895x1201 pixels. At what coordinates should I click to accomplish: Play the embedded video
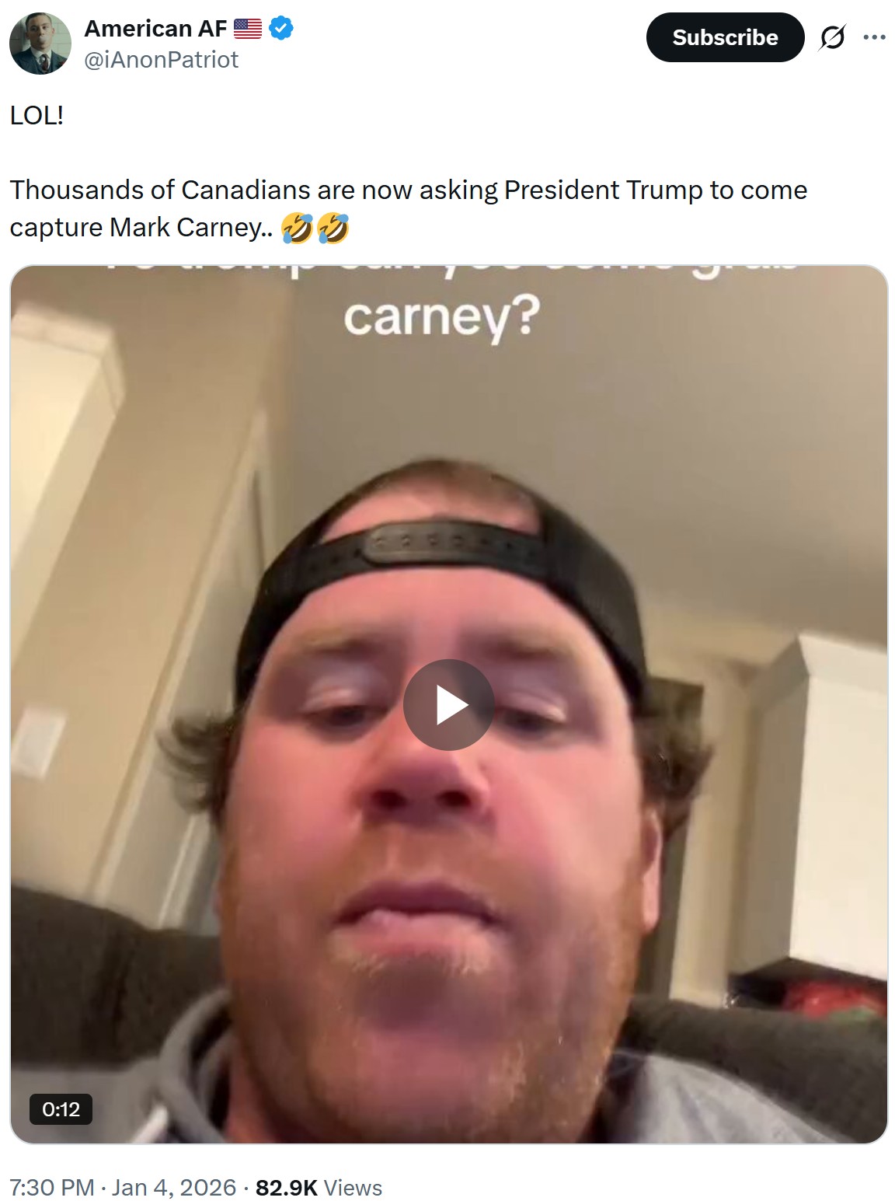448,704
